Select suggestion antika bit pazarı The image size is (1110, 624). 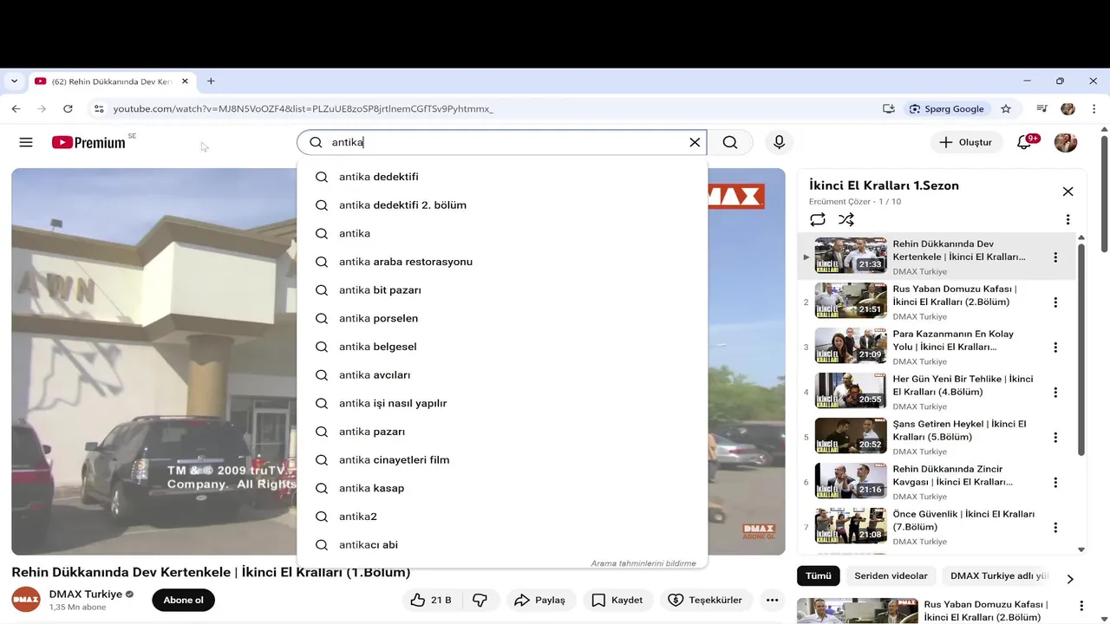tap(502, 290)
